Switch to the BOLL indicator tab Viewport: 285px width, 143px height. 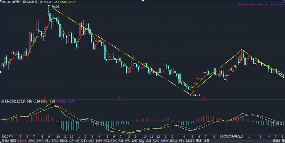coord(173,141)
